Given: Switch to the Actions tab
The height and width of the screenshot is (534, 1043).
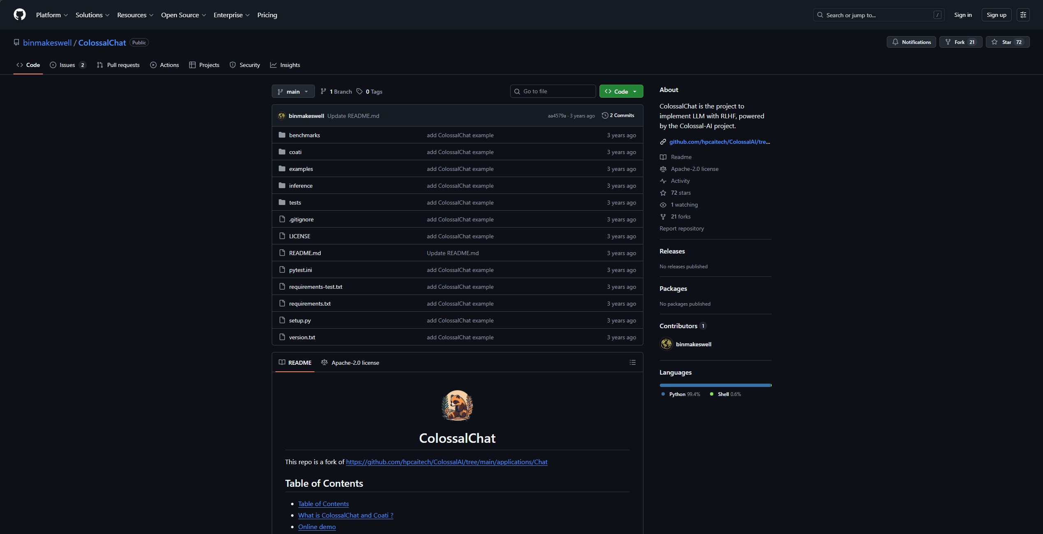Looking at the screenshot, I should tap(164, 65).
